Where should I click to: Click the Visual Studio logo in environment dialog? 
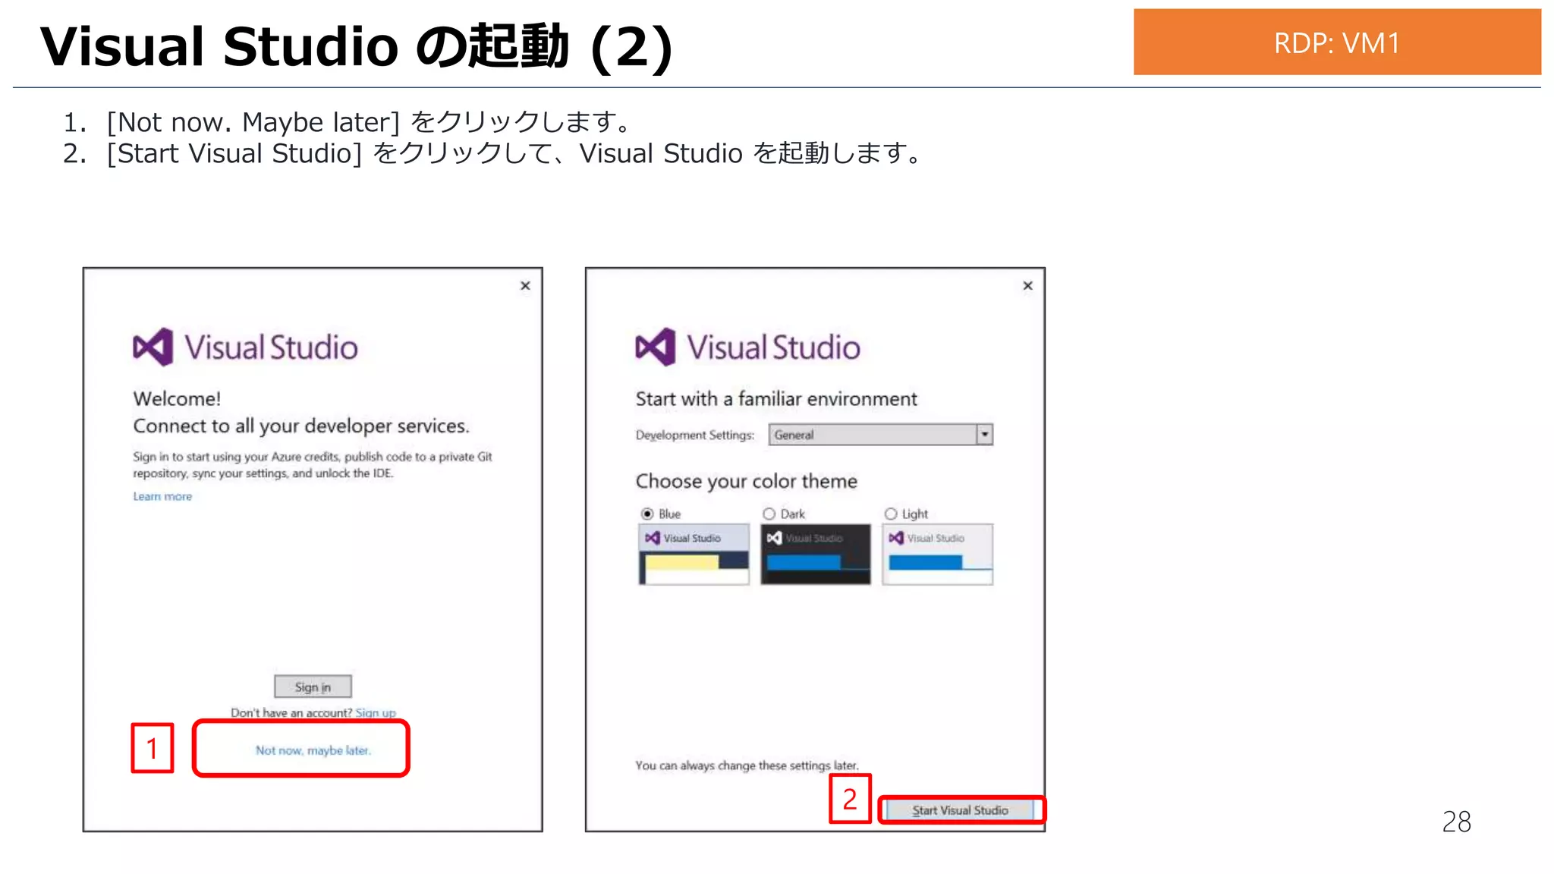(x=747, y=347)
